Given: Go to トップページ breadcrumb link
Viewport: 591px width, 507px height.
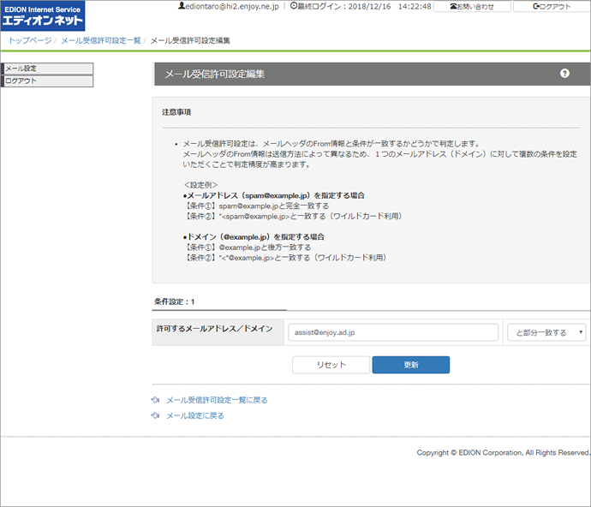Looking at the screenshot, I should pos(30,40).
